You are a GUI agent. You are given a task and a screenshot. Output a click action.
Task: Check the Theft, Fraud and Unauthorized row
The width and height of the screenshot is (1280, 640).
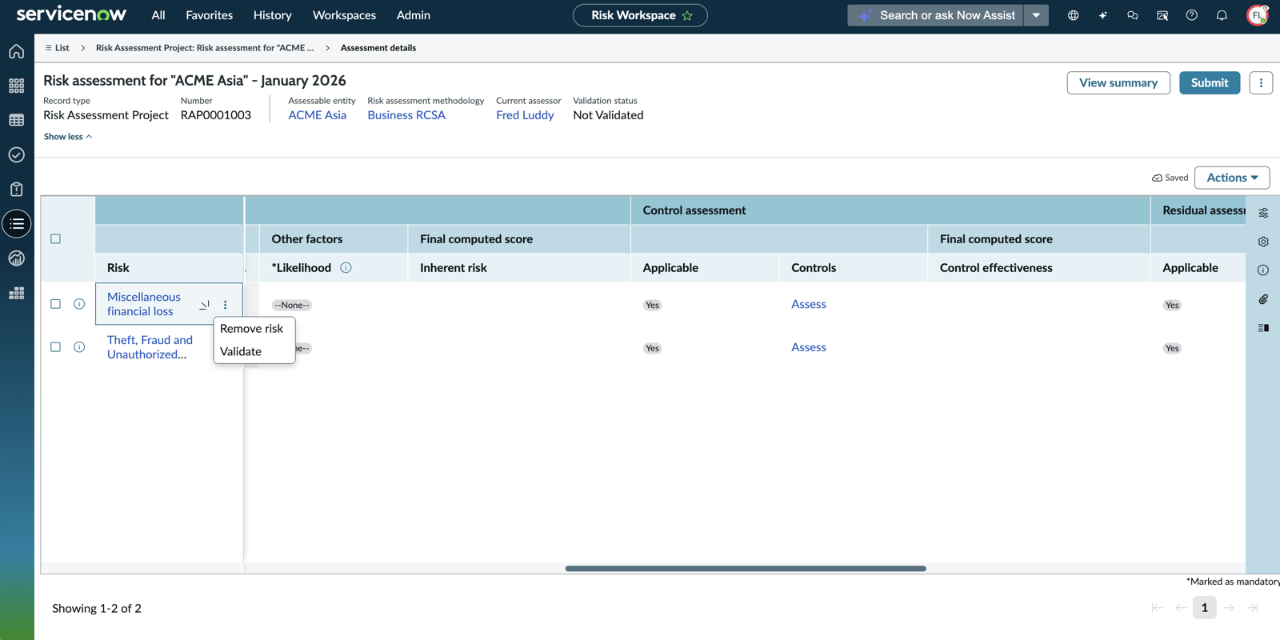pos(56,347)
